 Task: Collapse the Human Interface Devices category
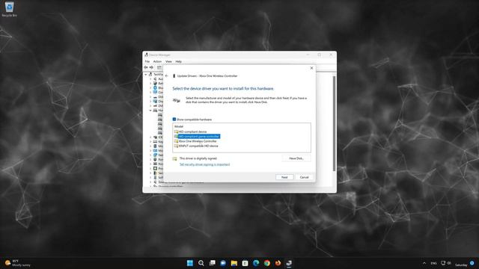click(150, 111)
